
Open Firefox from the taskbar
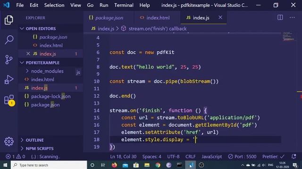tap(114, 165)
